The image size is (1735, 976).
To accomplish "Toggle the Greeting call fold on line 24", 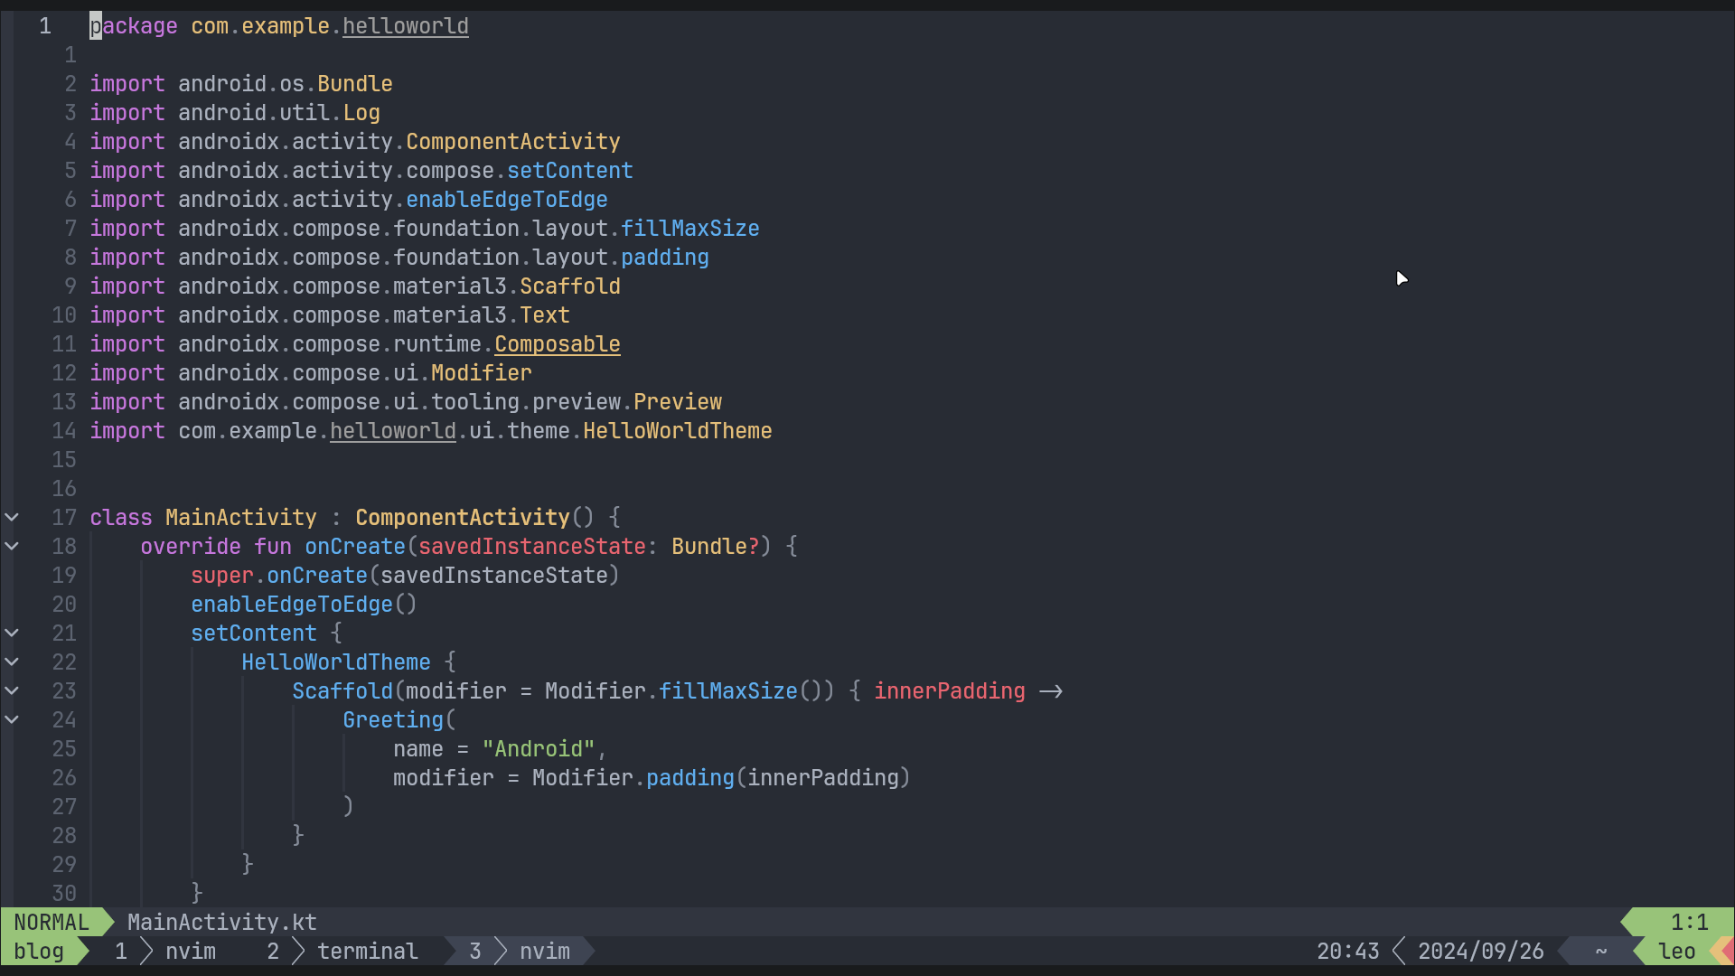I will pyautogui.click(x=12, y=719).
